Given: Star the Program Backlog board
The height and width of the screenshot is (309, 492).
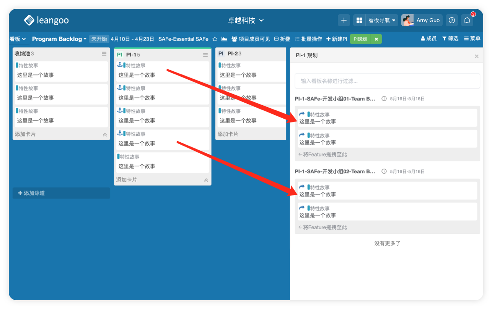Looking at the screenshot, I should 215,39.
